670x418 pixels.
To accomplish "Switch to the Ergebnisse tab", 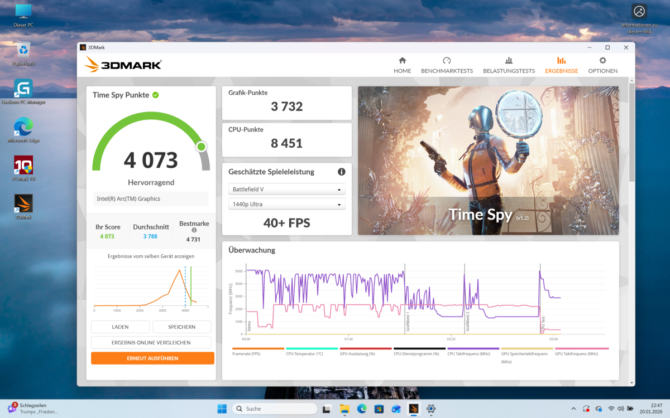I will [561, 65].
